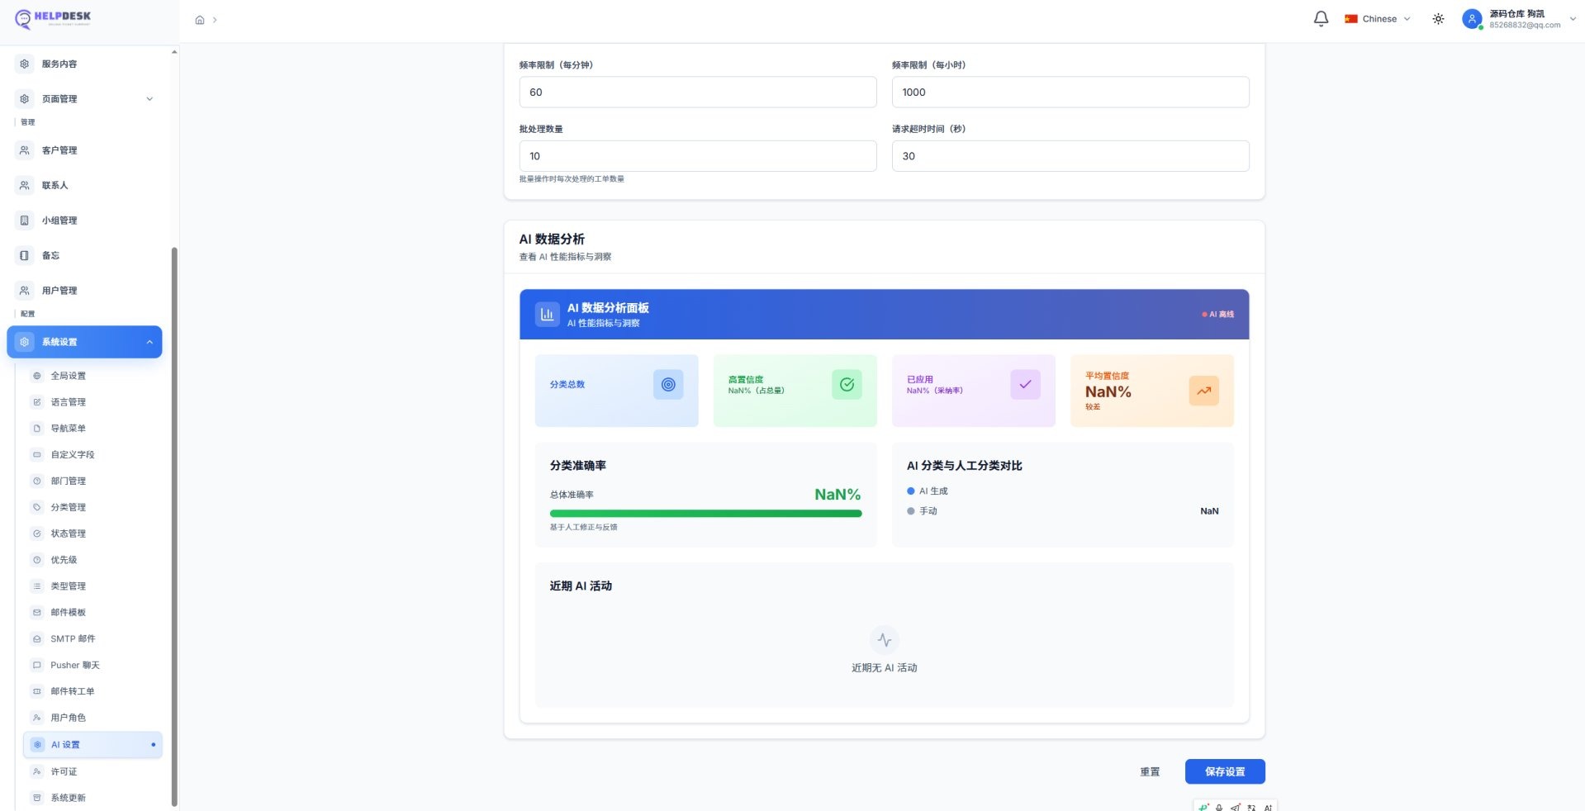
Task: Click the home breadcrumb icon
Action: 200,20
